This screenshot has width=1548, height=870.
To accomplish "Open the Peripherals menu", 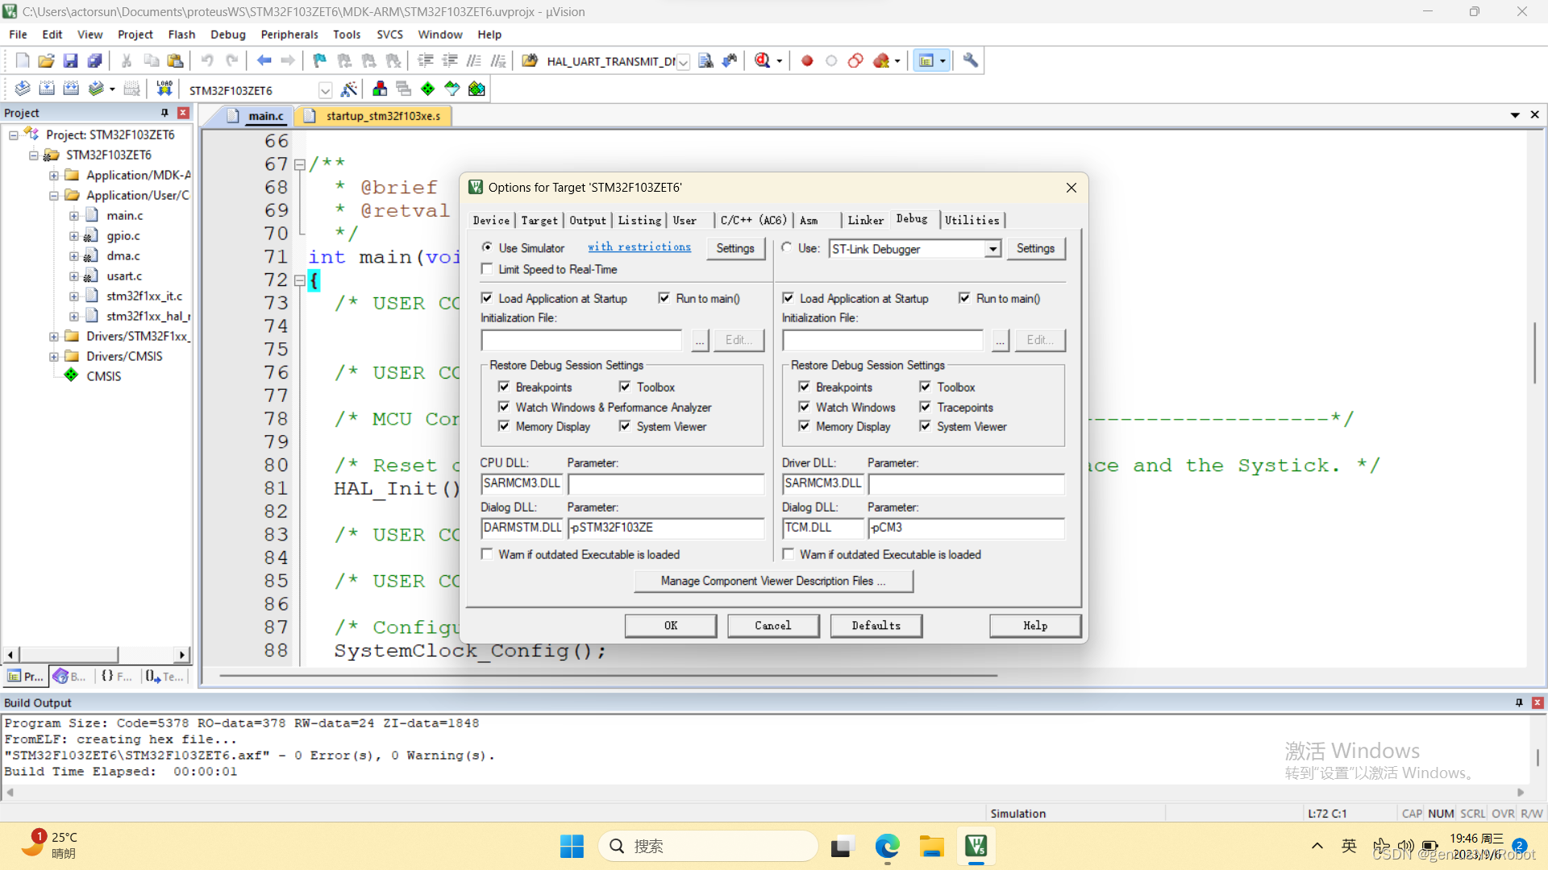I will (289, 35).
